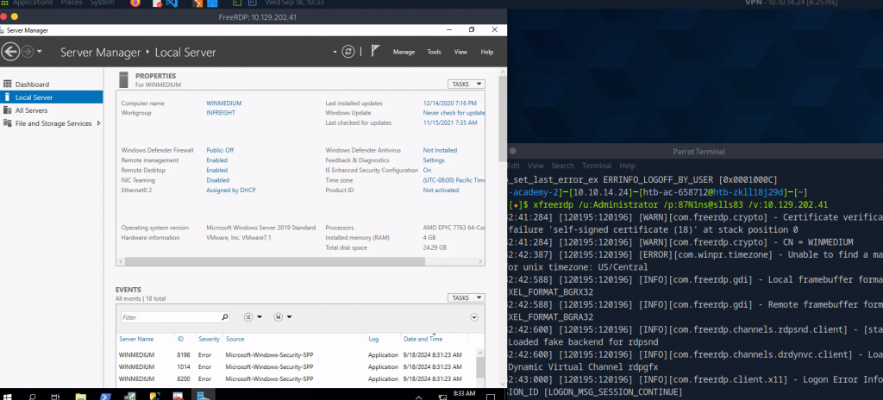Click IE Enhanced Security Configuration 'On' link
Viewport: 883px width, 400px height.
tap(427, 170)
